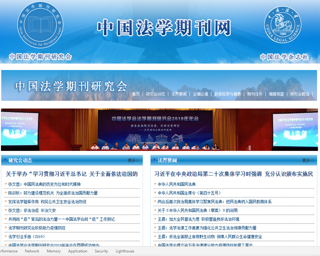This screenshot has width=320, height=256.
Task: Click 更多>> in the 法界要闻 panel
Action: (x=308, y=160)
